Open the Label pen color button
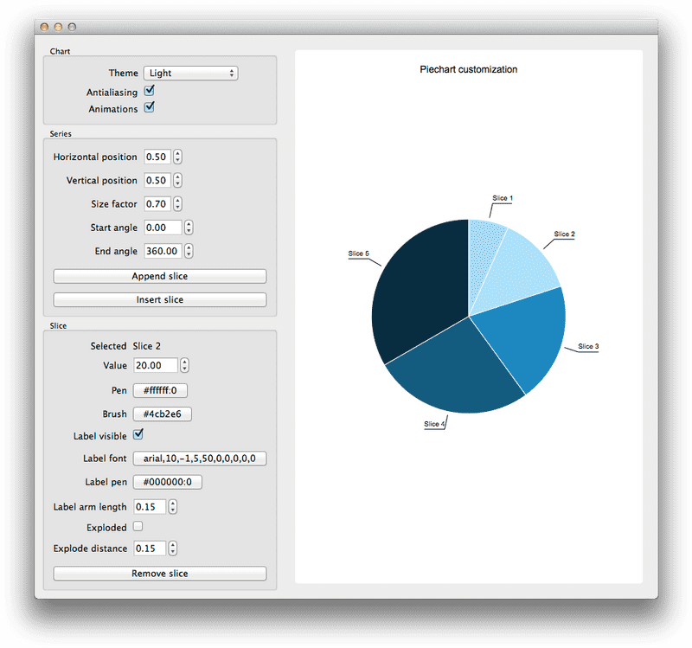The height and width of the screenshot is (648, 692). coord(167,482)
